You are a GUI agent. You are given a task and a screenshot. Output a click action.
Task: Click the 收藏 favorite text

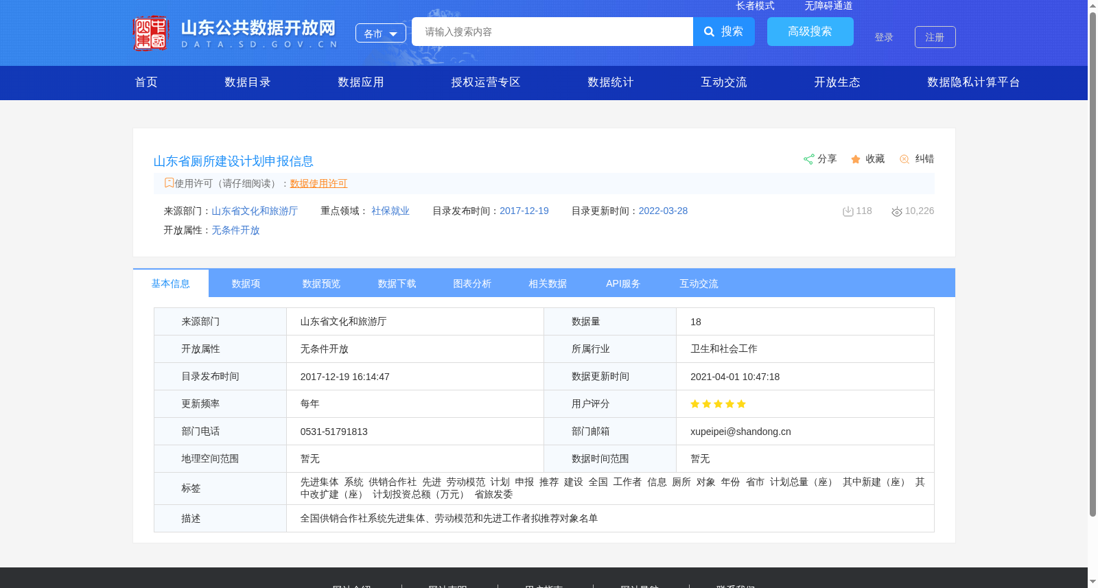coord(875,158)
